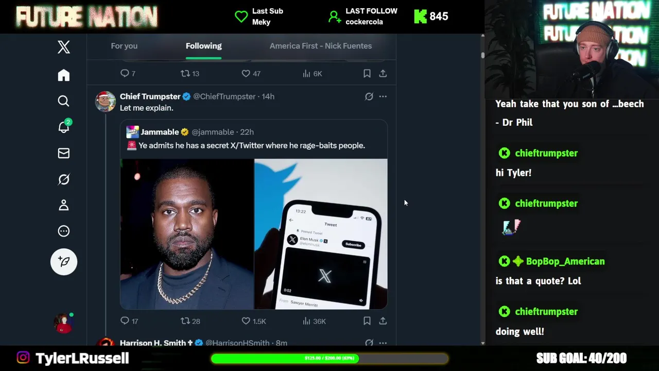Open the More circle menu in sidebar

[64, 231]
